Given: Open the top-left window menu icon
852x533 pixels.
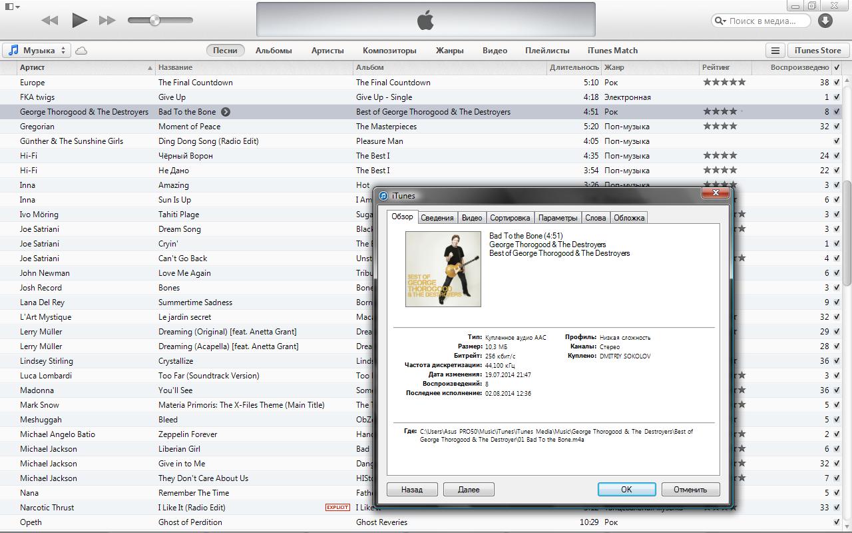Looking at the screenshot, I should click(x=11, y=7).
